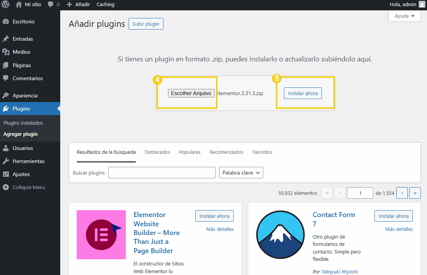Open Medios library in sidebar
The image size is (427, 275).
[21, 52]
